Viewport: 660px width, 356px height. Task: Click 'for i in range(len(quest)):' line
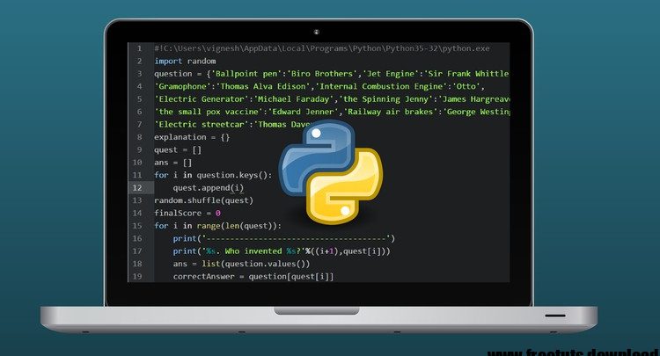(217, 226)
